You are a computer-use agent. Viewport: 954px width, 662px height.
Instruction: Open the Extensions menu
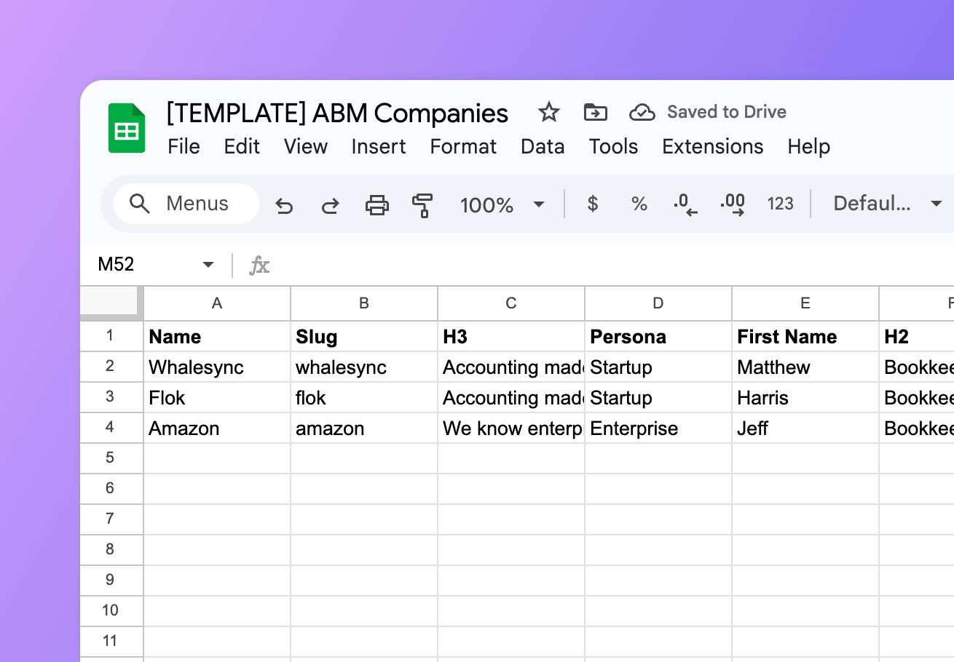click(712, 146)
